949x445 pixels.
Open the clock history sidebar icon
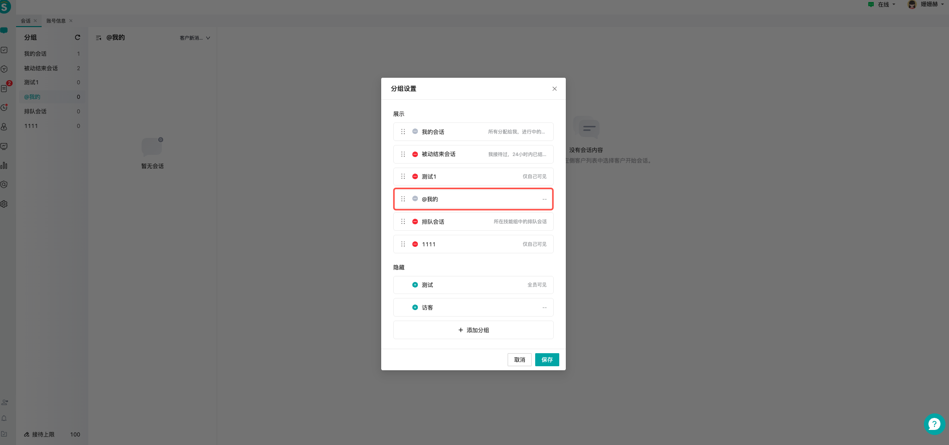(x=4, y=107)
